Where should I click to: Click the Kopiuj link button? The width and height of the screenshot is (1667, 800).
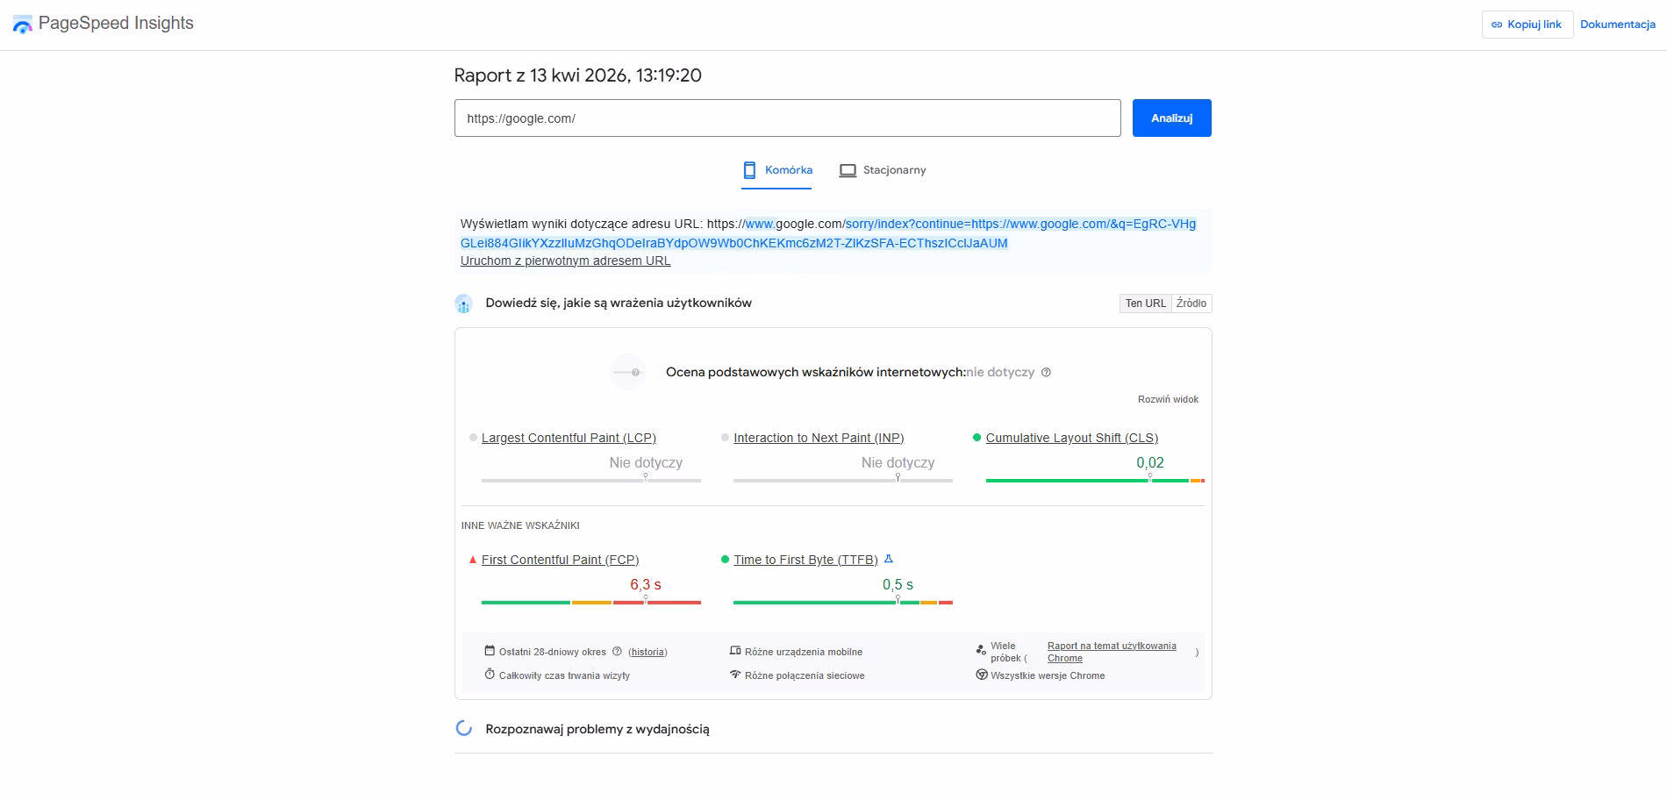click(x=1527, y=25)
